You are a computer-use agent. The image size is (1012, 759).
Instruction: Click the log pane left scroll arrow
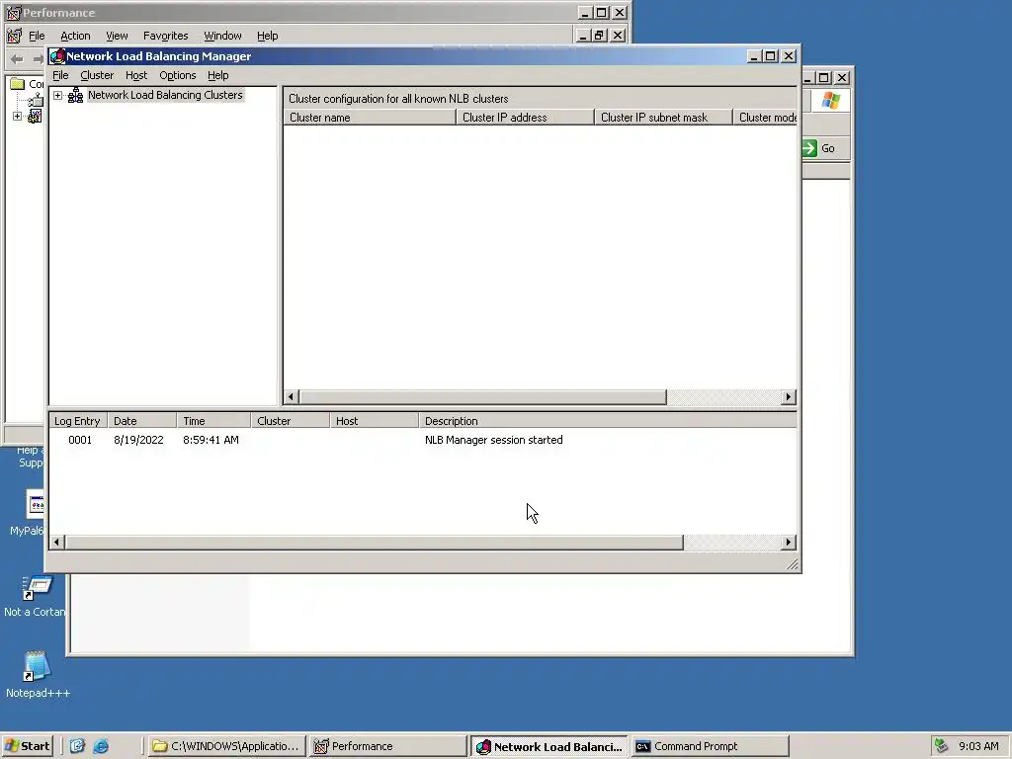click(57, 543)
